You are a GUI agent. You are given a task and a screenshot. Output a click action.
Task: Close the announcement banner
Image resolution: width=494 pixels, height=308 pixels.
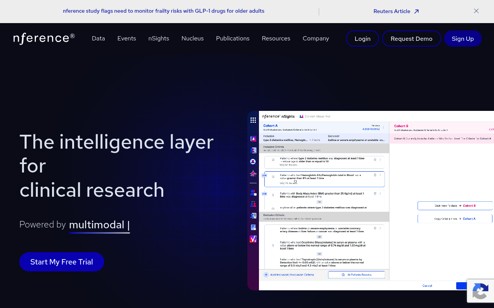pos(476,11)
